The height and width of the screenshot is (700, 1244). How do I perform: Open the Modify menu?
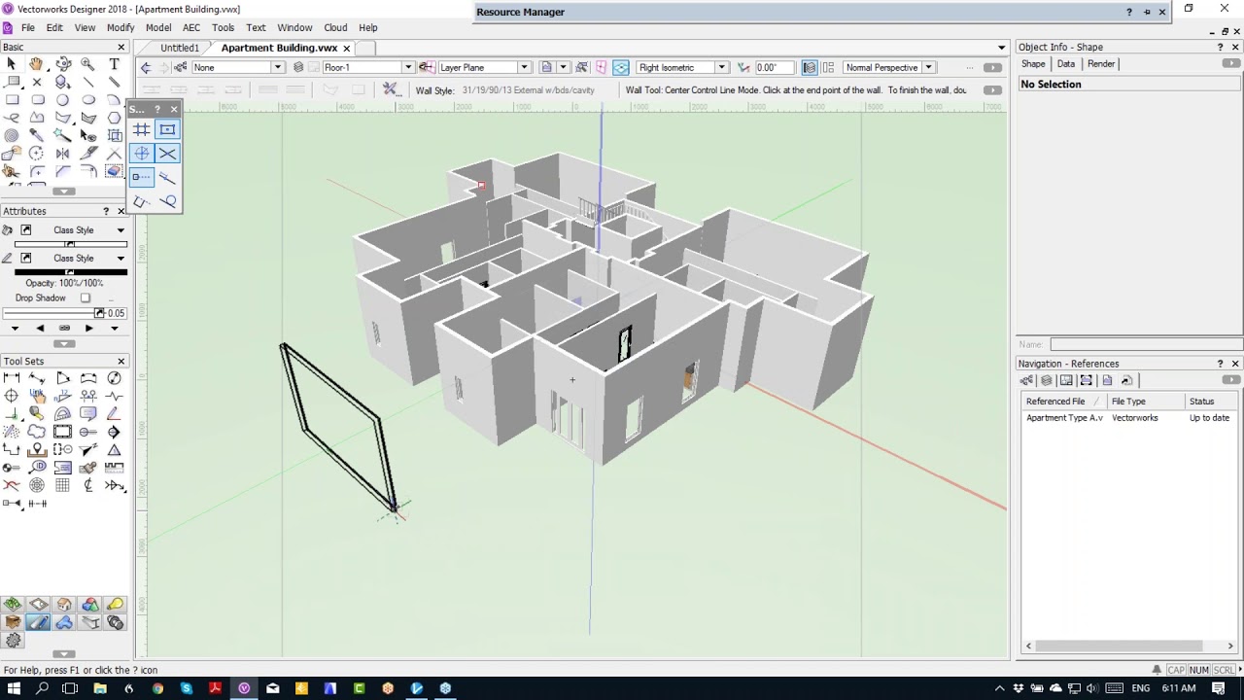click(121, 27)
